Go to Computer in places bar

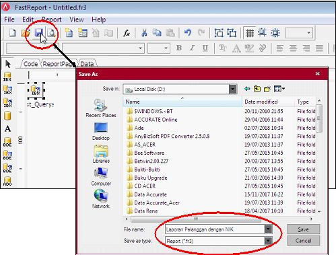click(x=101, y=177)
